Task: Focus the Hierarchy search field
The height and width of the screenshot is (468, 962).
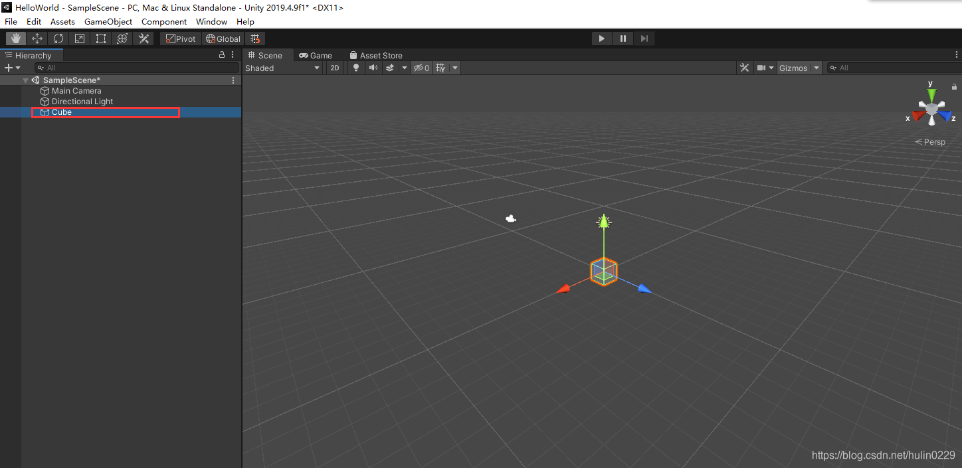Action: [x=137, y=68]
